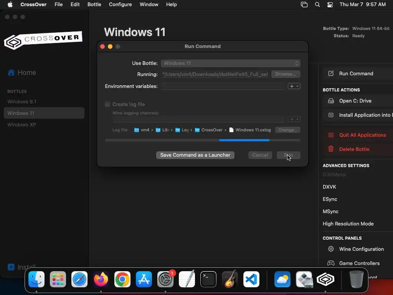Screen dimensions: 393x295
Task: Toggle the ESync advanced setting
Action: pos(330,199)
